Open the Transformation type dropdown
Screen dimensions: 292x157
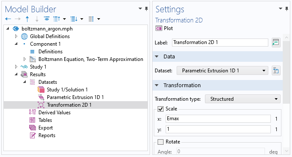[243, 99]
